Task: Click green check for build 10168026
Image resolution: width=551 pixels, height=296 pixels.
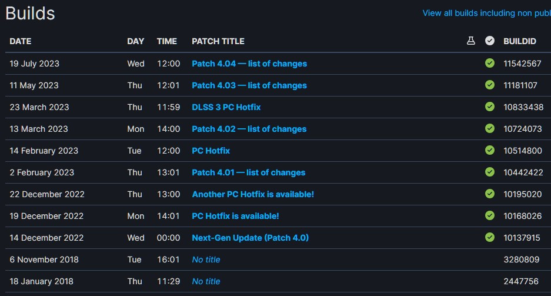Action: [x=489, y=215]
